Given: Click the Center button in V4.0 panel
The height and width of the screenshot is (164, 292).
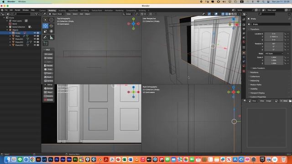Looking at the screenshot, I should tap(48, 58).
